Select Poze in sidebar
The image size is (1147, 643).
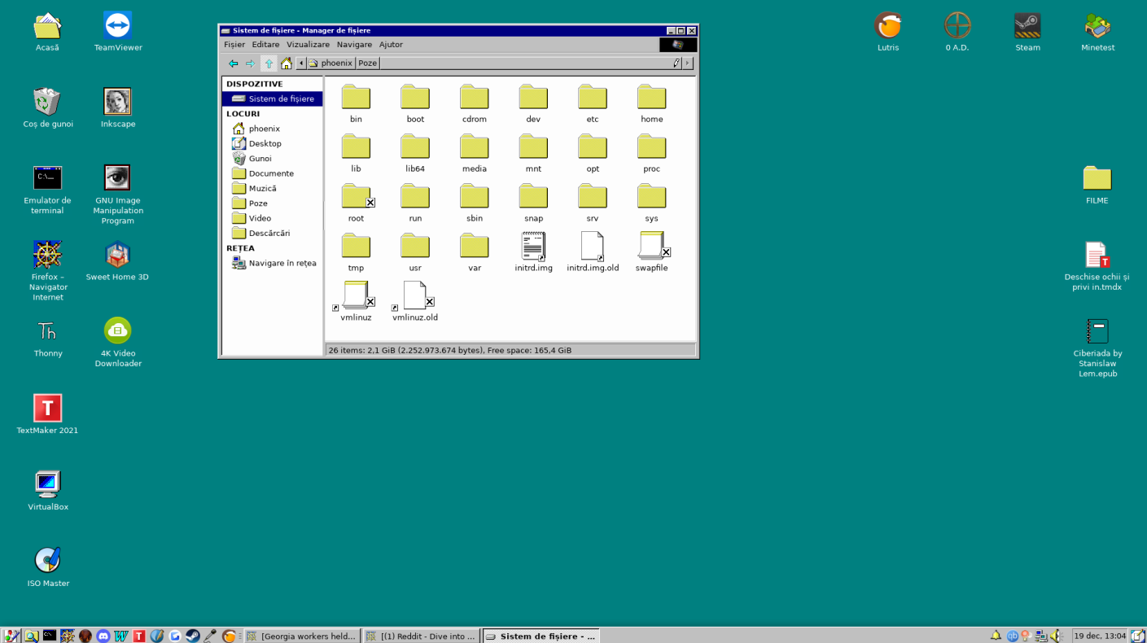tap(273, 203)
